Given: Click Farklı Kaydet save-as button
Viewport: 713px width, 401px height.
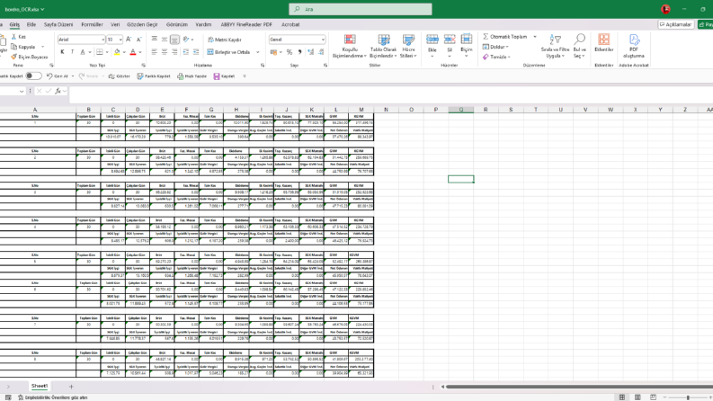Looking at the screenshot, I should point(154,76).
